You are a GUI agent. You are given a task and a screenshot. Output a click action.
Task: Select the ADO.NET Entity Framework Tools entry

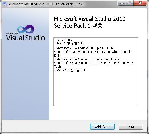pyautogui.click(x=94, y=64)
